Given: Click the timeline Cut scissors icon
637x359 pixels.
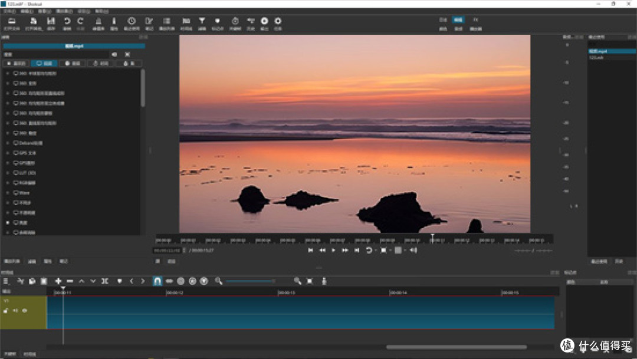Looking at the screenshot, I should pyautogui.click(x=20, y=281).
